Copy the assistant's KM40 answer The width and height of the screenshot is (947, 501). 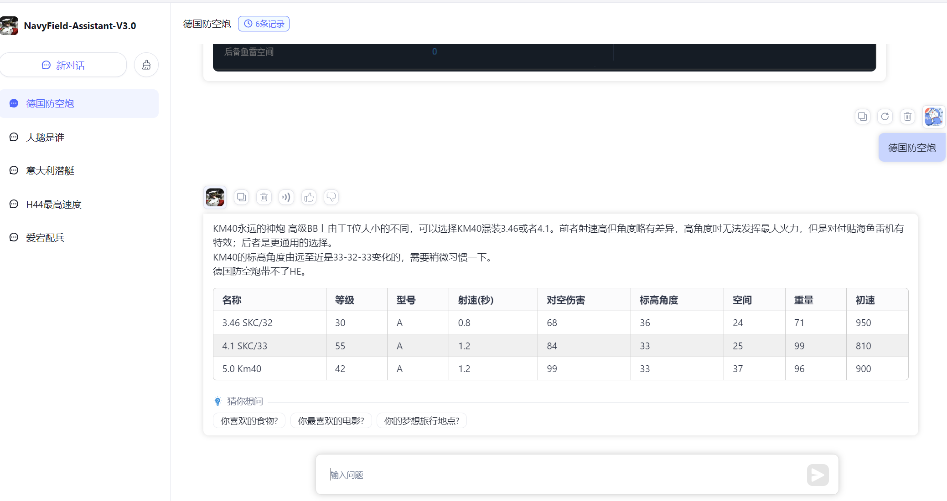(241, 197)
